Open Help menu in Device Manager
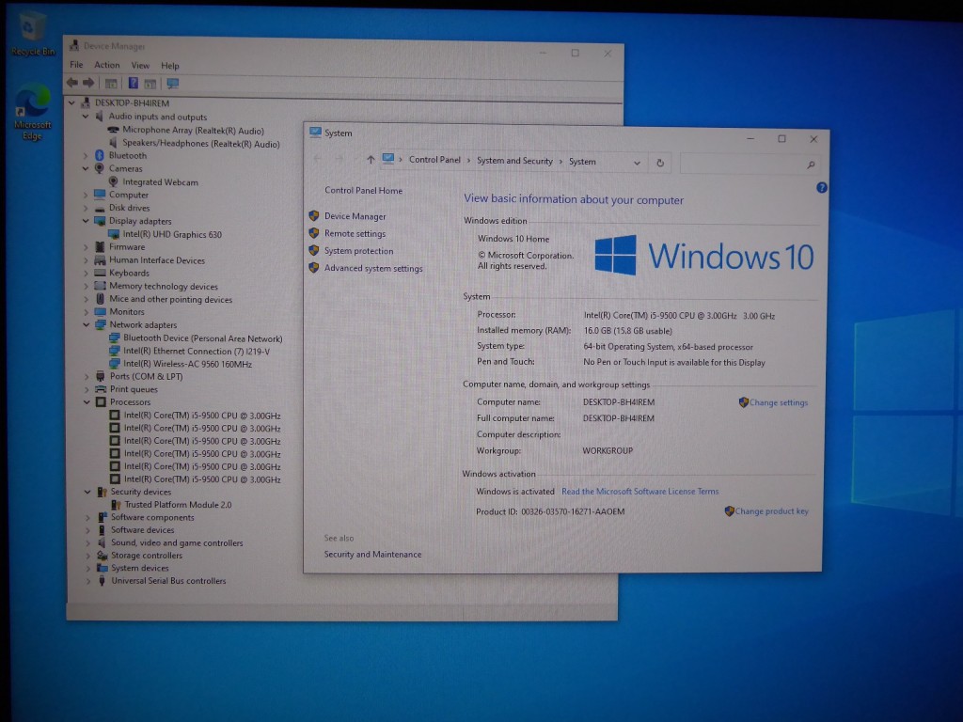The height and width of the screenshot is (722, 963). coord(170,66)
